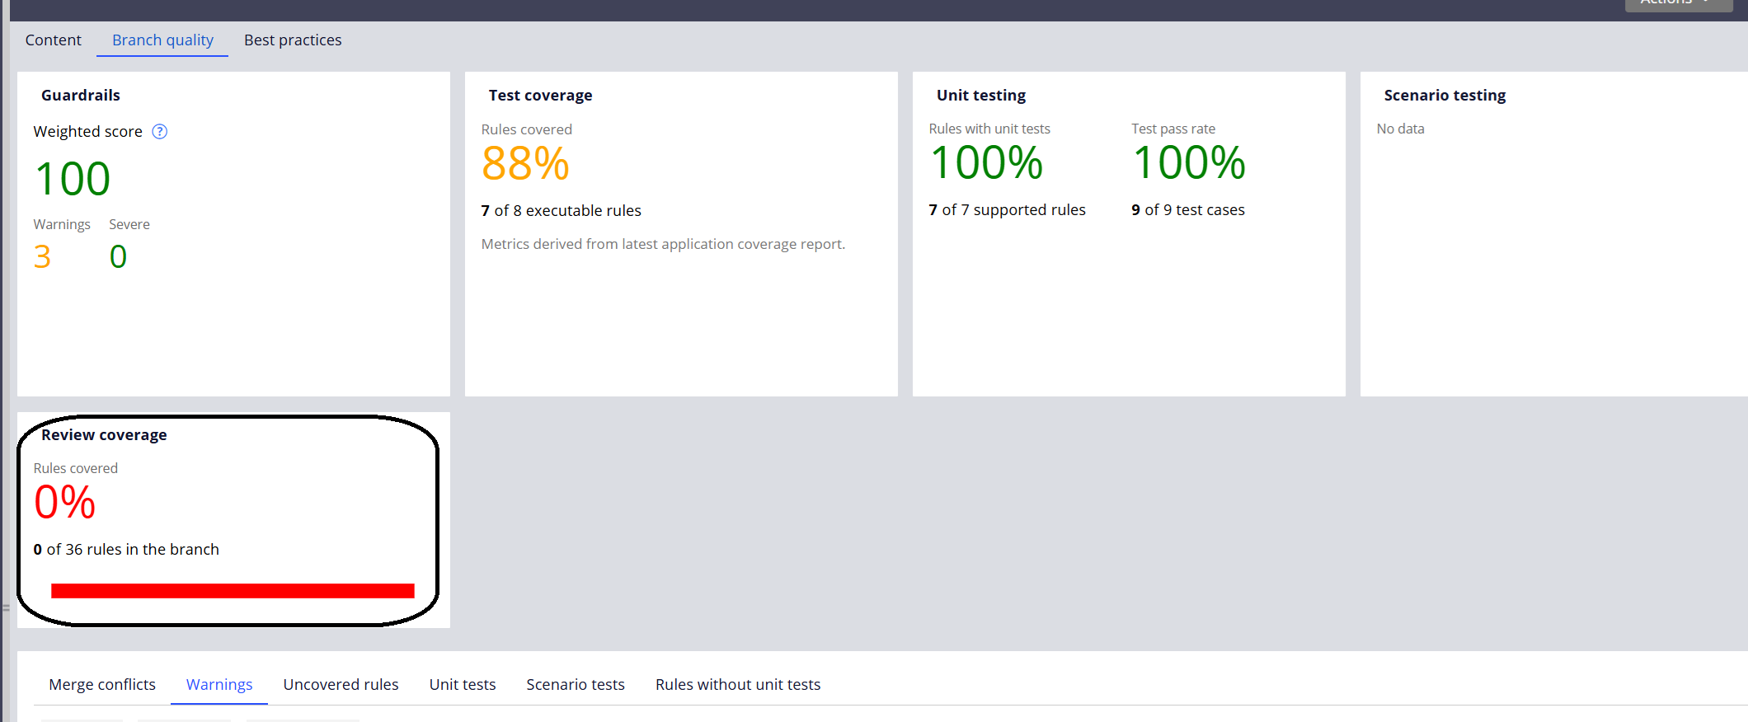Select the Branch quality tab
Viewport: 1748px width, 722px height.
(x=162, y=40)
